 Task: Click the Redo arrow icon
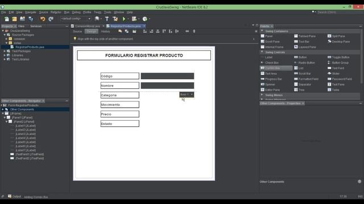pos(51,19)
